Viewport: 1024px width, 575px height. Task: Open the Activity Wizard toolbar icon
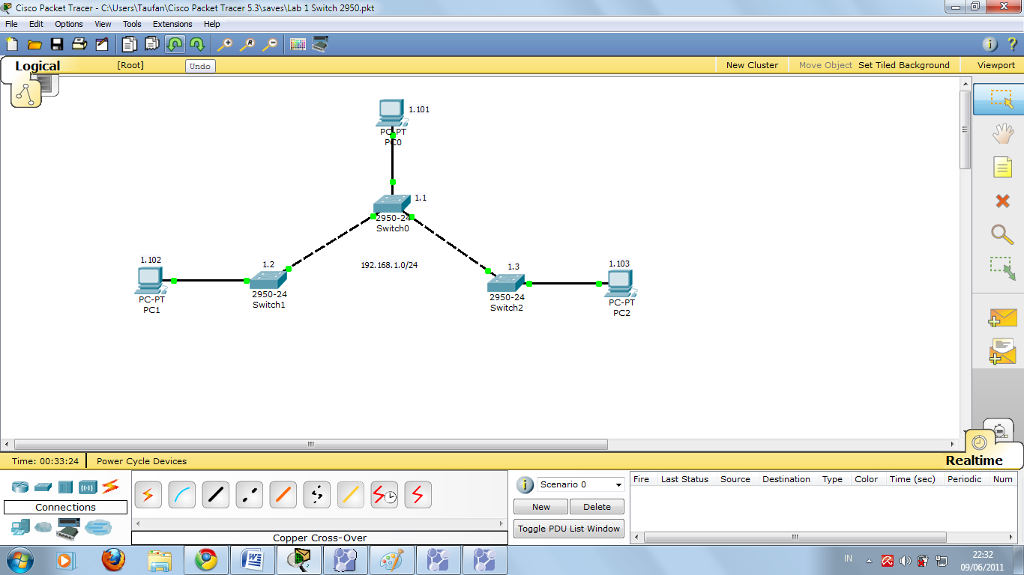click(102, 44)
